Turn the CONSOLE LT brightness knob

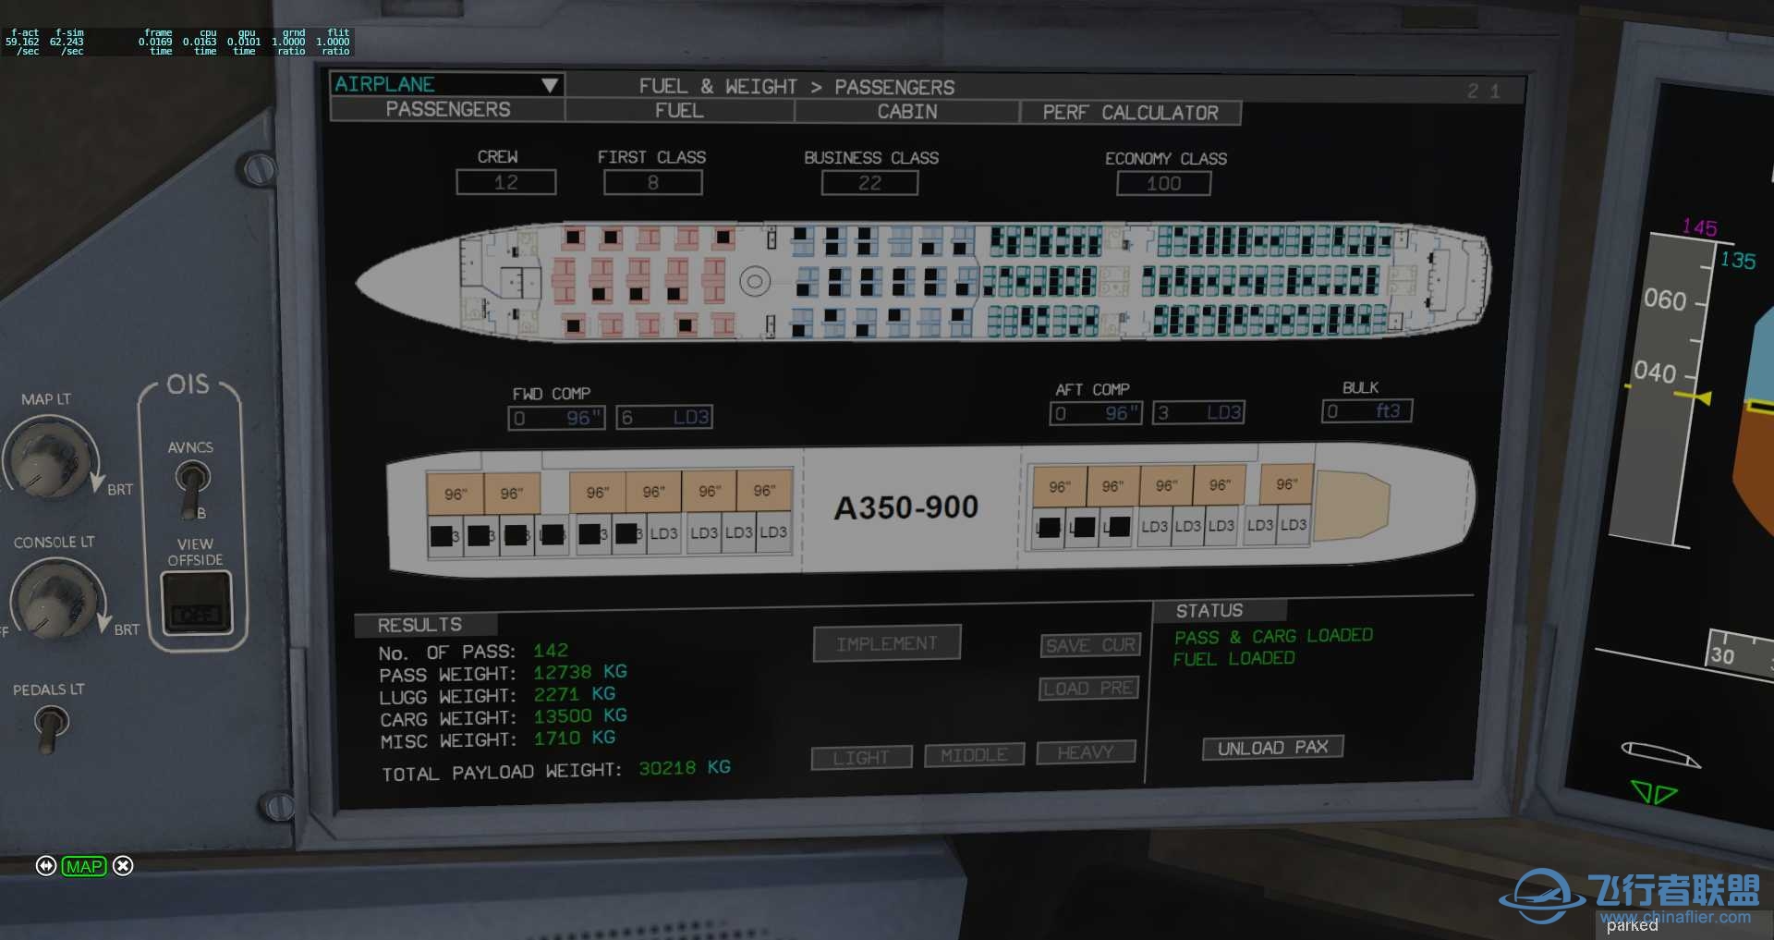[x=55, y=599]
